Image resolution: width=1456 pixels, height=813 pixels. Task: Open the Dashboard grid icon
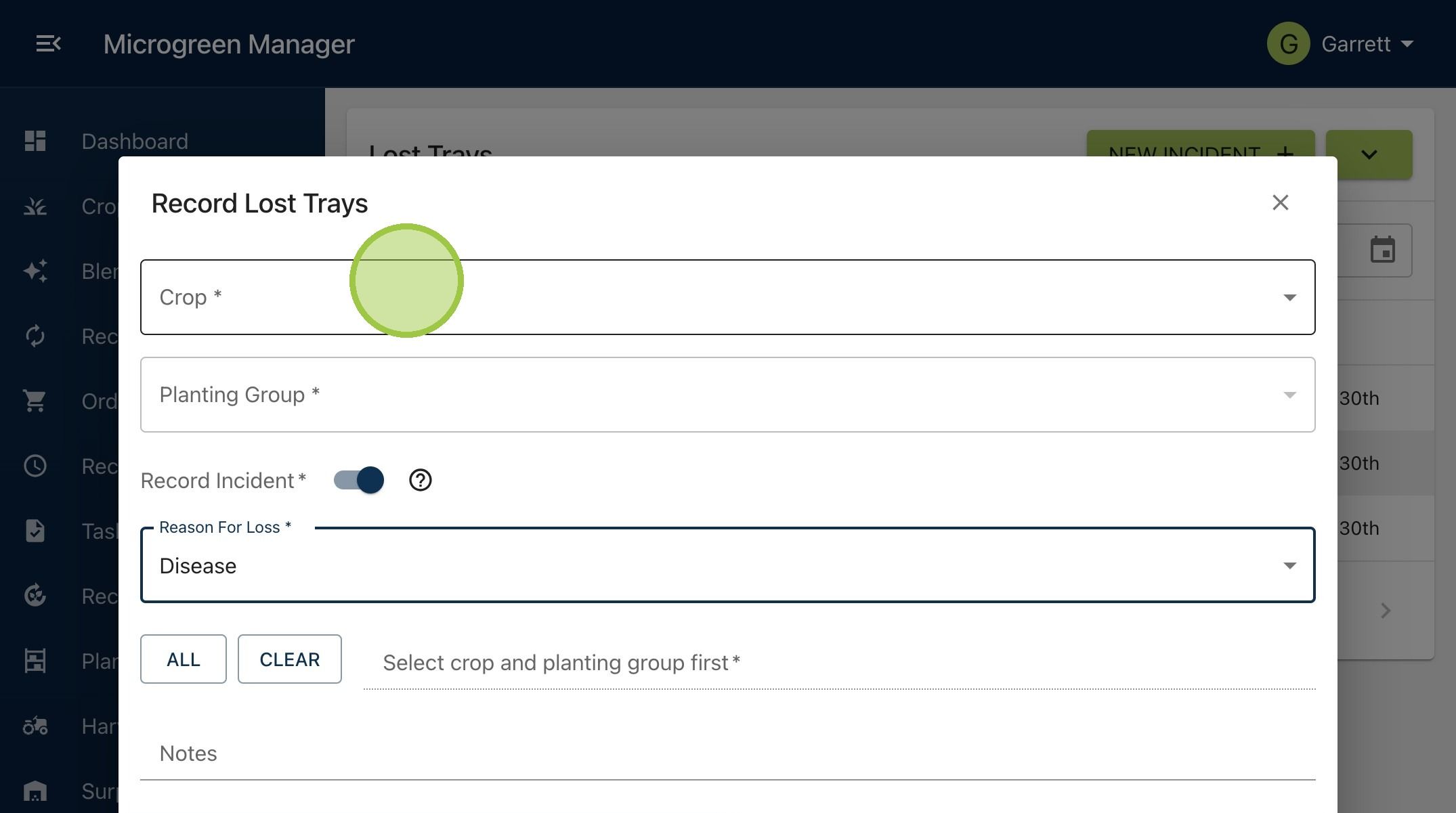35,141
